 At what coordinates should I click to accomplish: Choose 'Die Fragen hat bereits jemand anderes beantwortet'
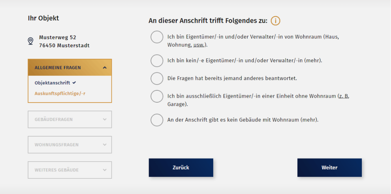tap(157, 78)
